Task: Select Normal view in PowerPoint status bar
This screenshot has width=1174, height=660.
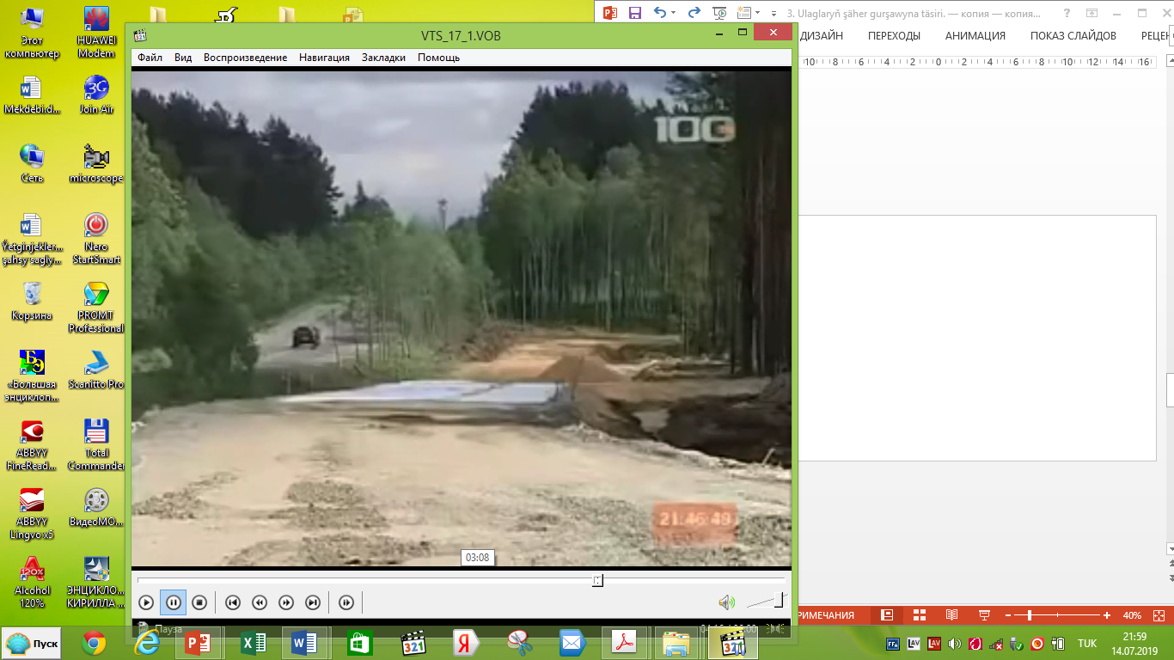Action: 887,615
